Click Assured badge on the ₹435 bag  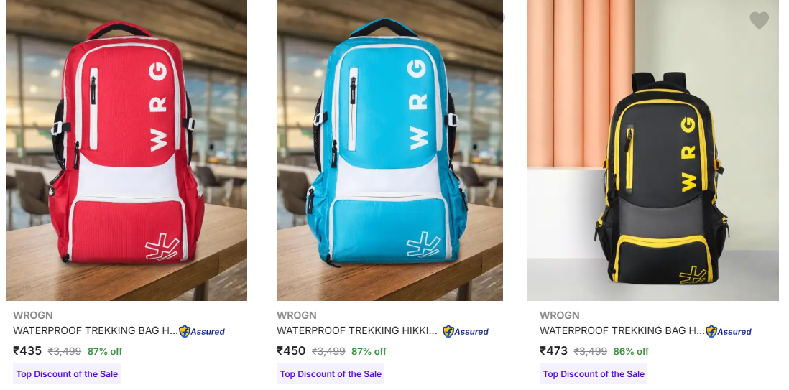(x=202, y=331)
